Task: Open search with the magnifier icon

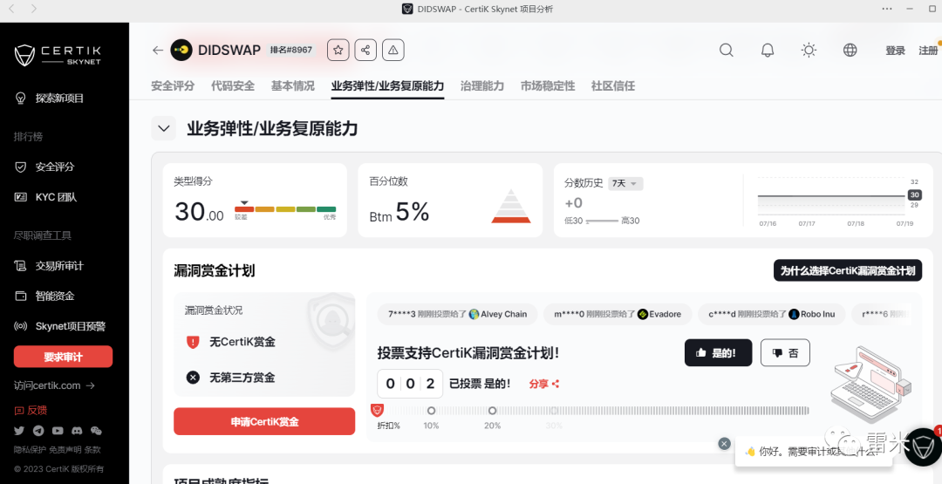Action: 727,51
